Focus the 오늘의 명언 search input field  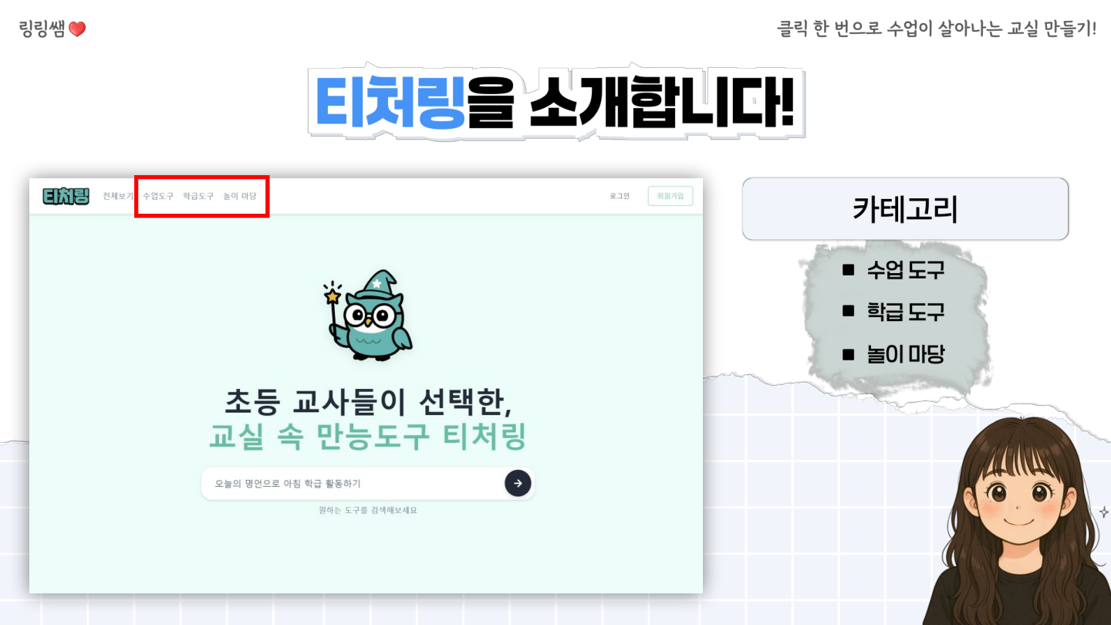pos(353,484)
